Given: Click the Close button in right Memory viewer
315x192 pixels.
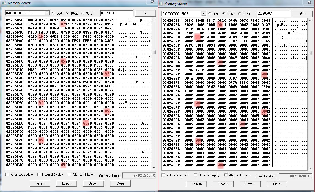Looking at the screenshot, I should tap(277, 184).
